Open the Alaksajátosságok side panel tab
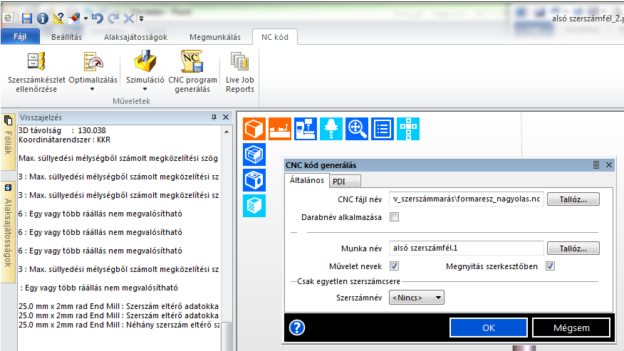Screen dimensions: 624x351 [8, 231]
